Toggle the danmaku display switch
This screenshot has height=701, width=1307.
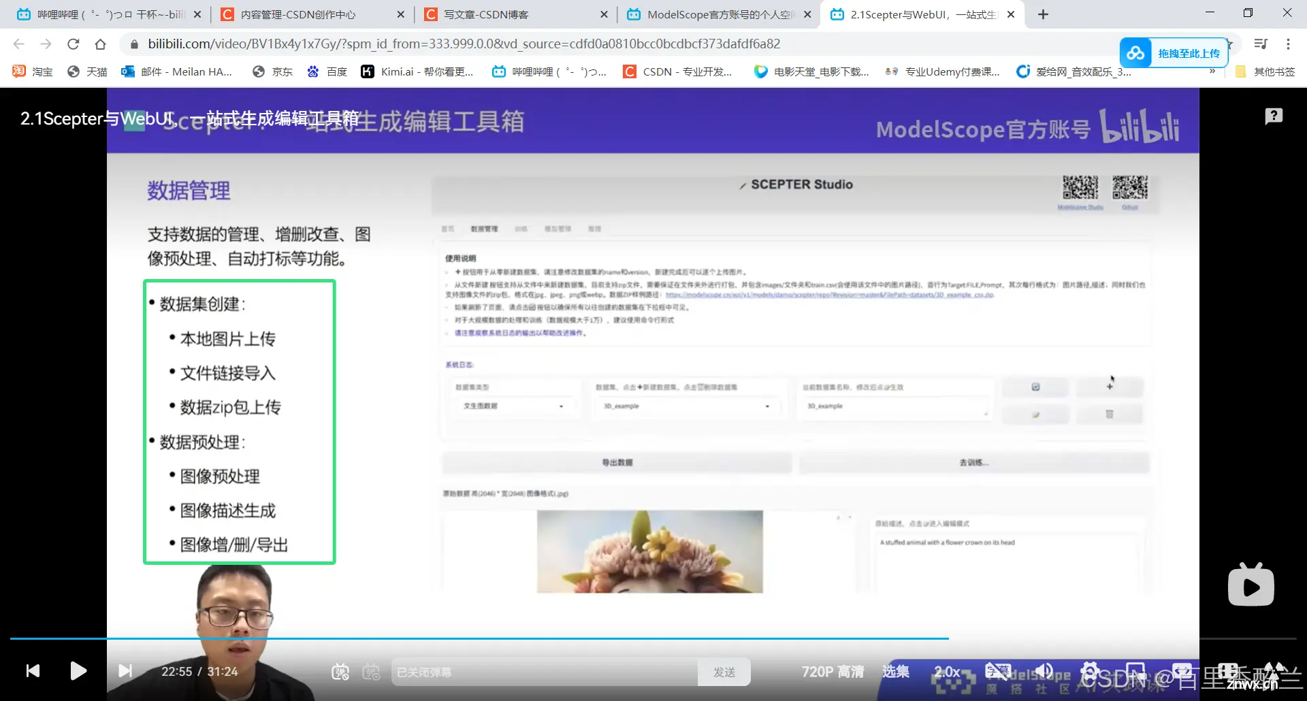pos(340,672)
